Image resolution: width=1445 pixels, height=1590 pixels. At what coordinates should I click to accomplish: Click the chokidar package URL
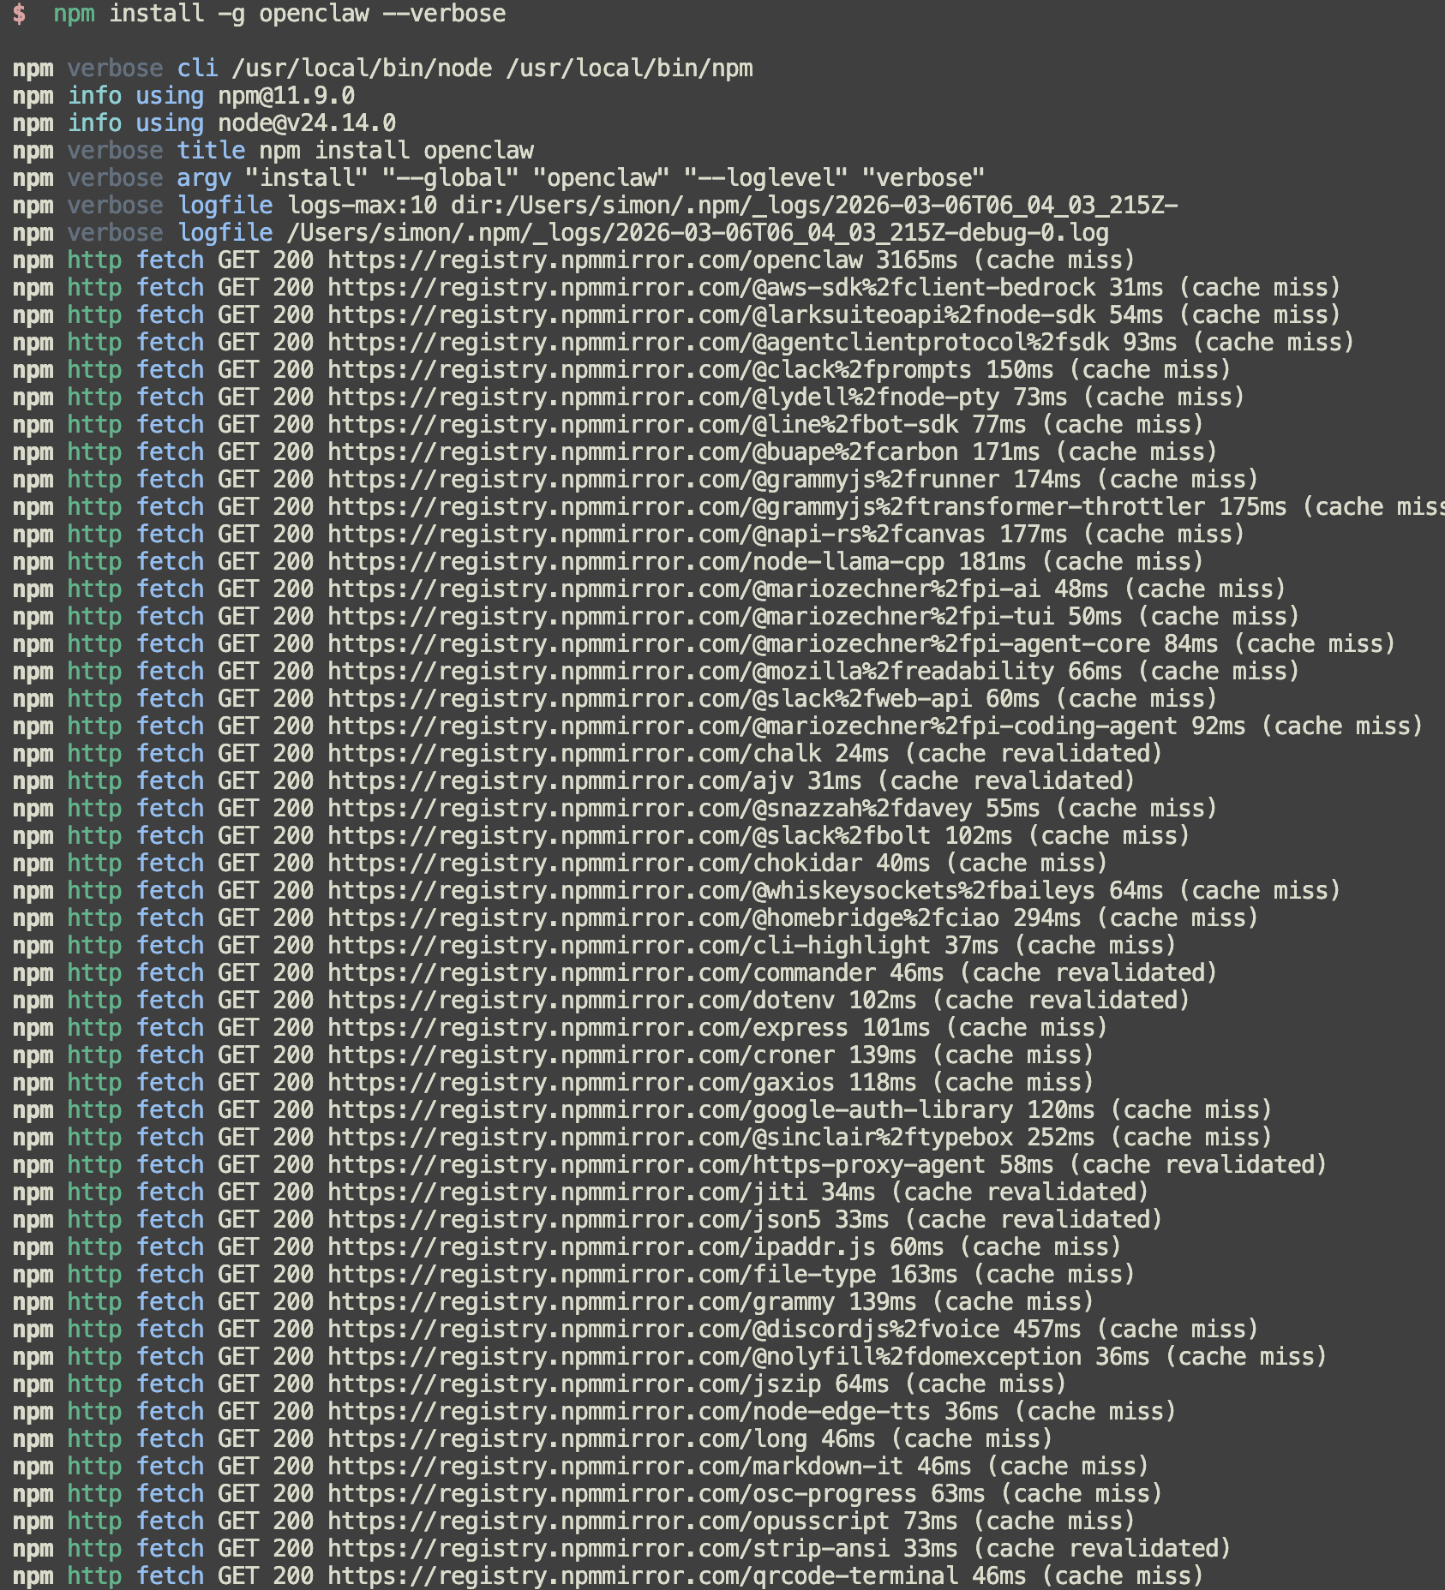[595, 864]
